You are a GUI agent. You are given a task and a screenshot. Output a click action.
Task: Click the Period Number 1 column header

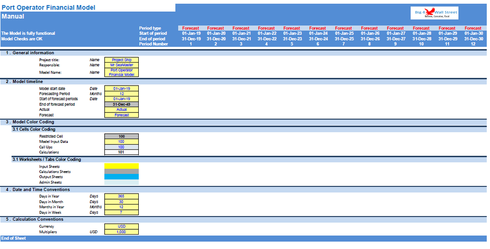pos(190,44)
